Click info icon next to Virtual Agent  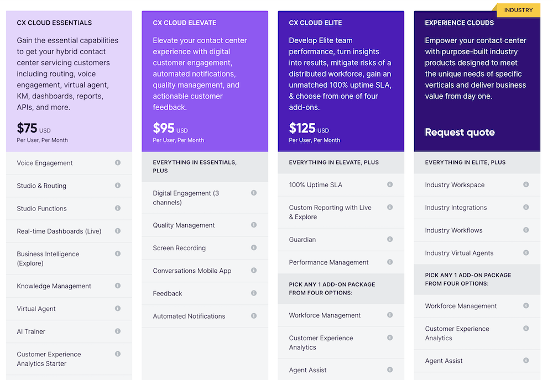coord(118,308)
